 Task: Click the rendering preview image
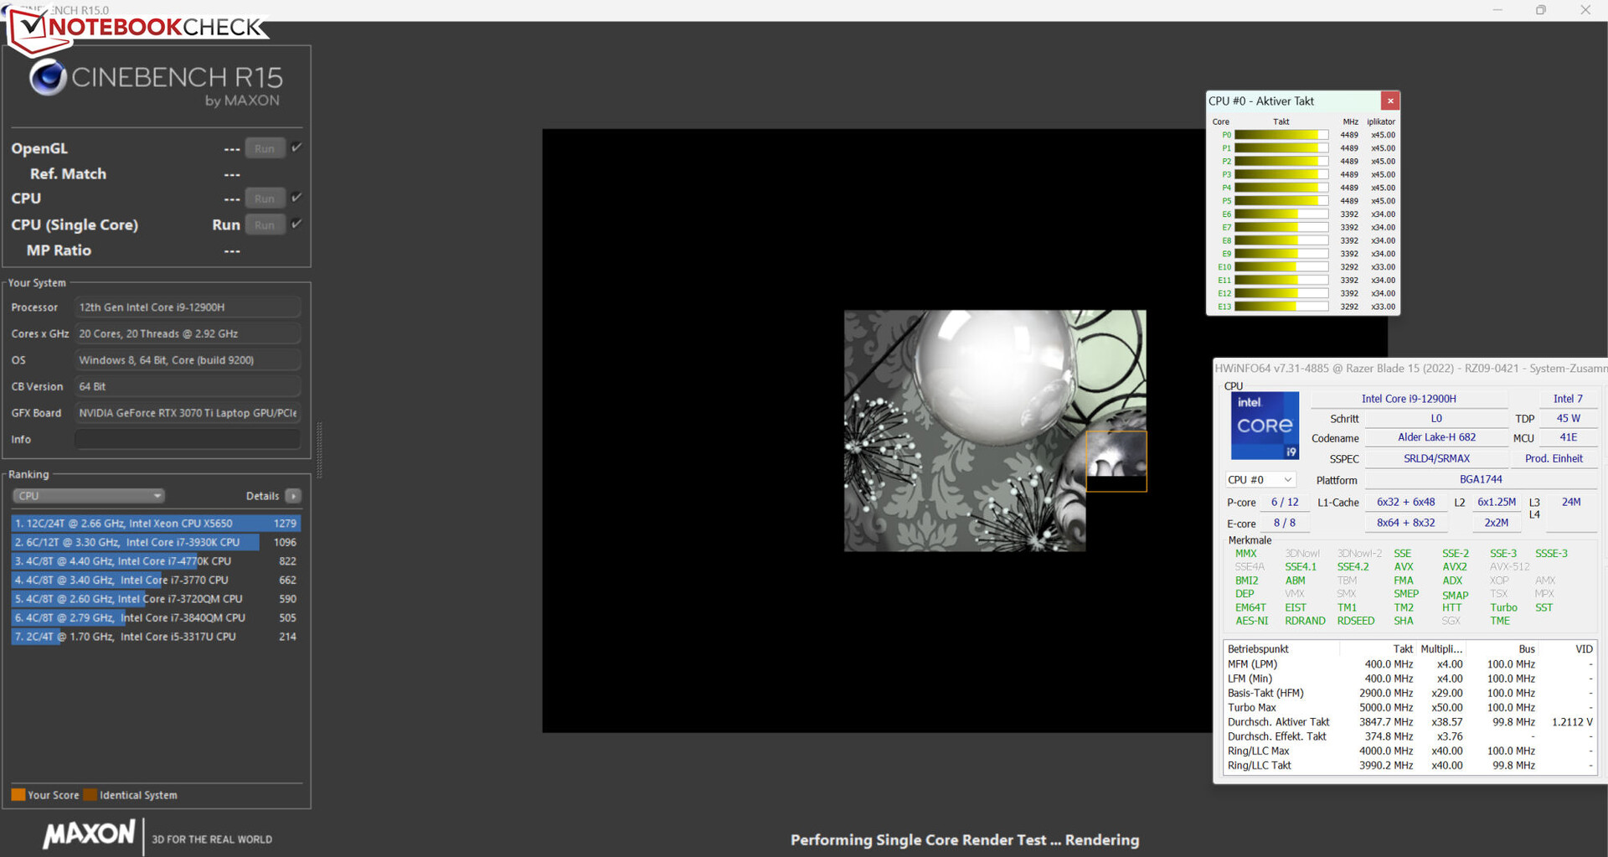pyautogui.click(x=995, y=431)
